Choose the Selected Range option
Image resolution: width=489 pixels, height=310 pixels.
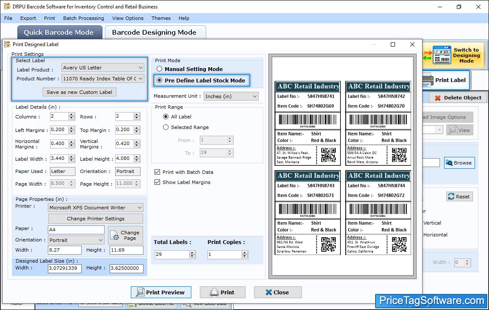click(x=166, y=127)
